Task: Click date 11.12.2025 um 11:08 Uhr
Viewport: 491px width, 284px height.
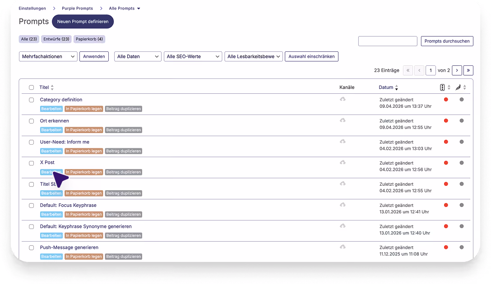Action: click(x=403, y=254)
